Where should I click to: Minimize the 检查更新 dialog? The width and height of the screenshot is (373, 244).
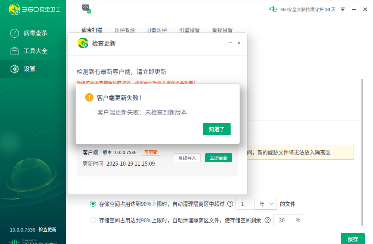coord(230,43)
